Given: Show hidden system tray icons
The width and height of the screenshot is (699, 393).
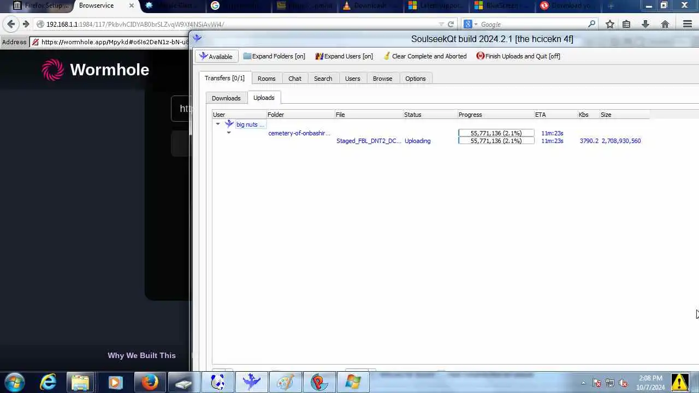Looking at the screenshot, I should point(583,383).
